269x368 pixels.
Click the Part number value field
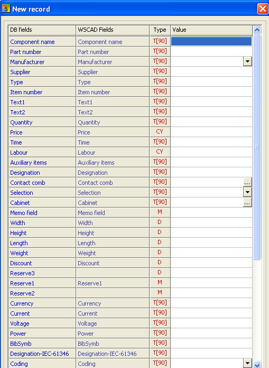point(211,51)
